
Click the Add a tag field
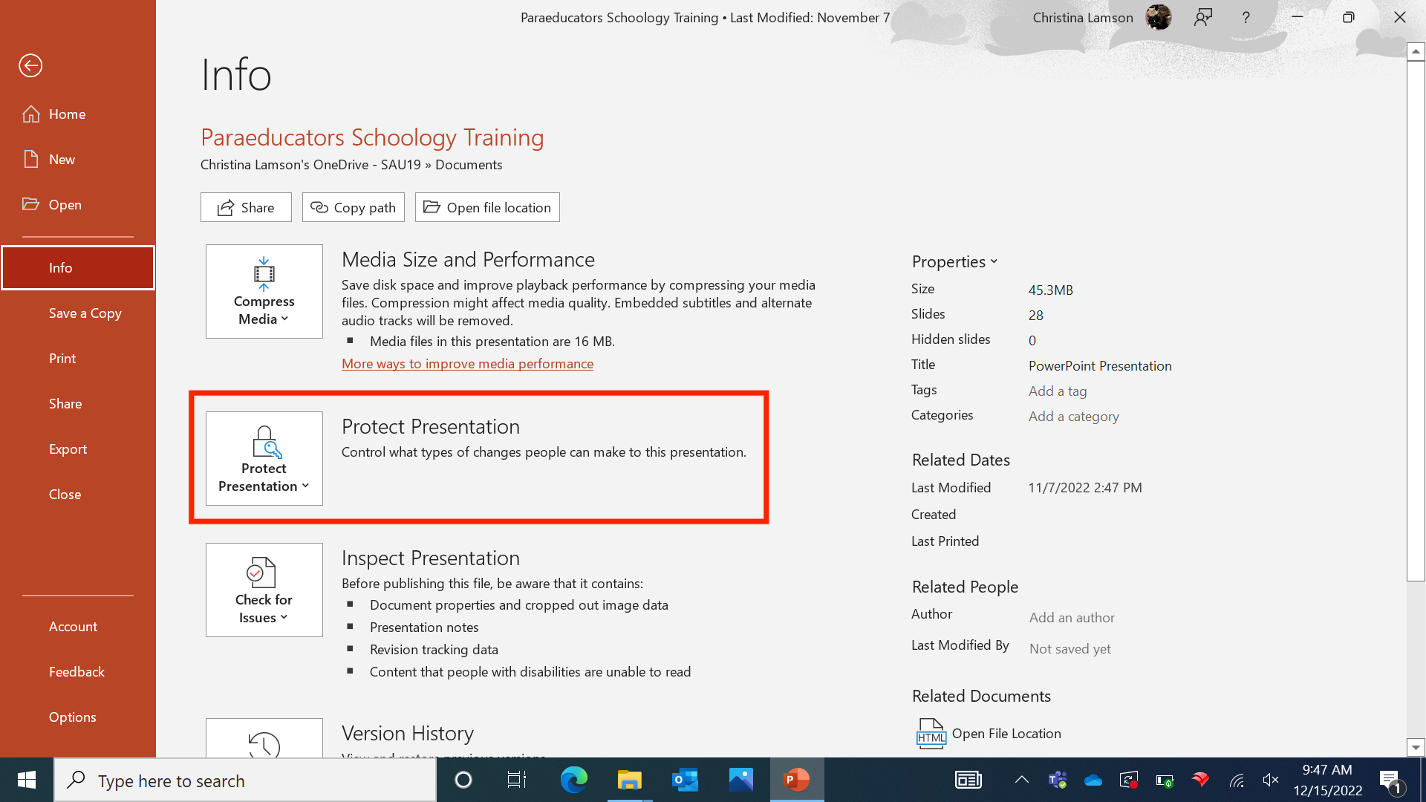pos(1058,391)
